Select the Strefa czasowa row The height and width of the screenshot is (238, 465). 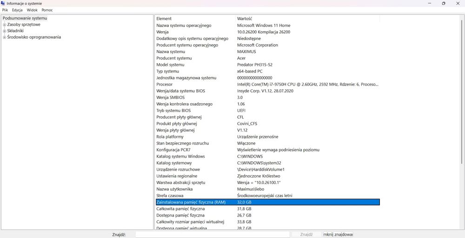coord(267,196)
